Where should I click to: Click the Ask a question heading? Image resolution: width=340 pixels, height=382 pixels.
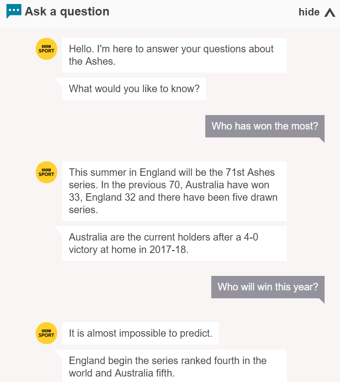tap(67, 11)
